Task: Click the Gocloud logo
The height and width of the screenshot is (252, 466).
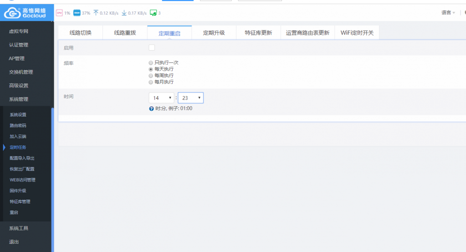Action: click(26, 13)
